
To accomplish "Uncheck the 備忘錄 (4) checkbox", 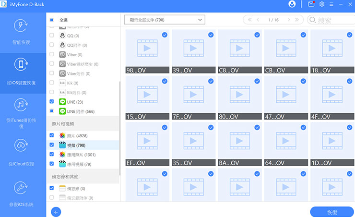I will click(52, 188).
